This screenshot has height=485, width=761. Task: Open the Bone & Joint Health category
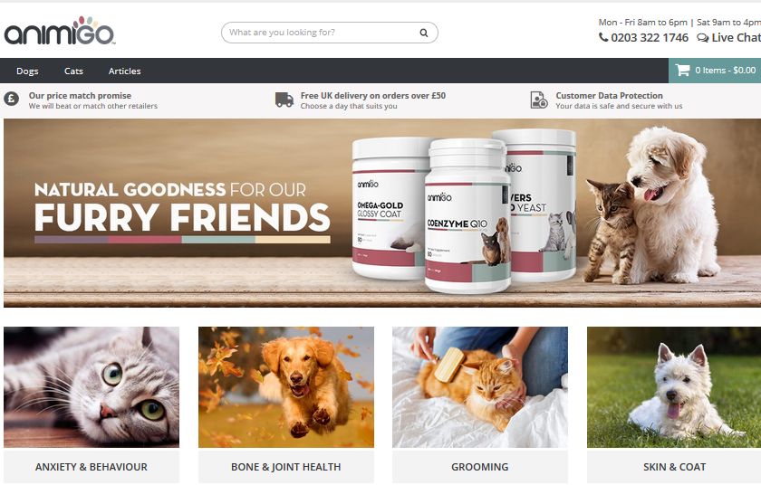286,467
